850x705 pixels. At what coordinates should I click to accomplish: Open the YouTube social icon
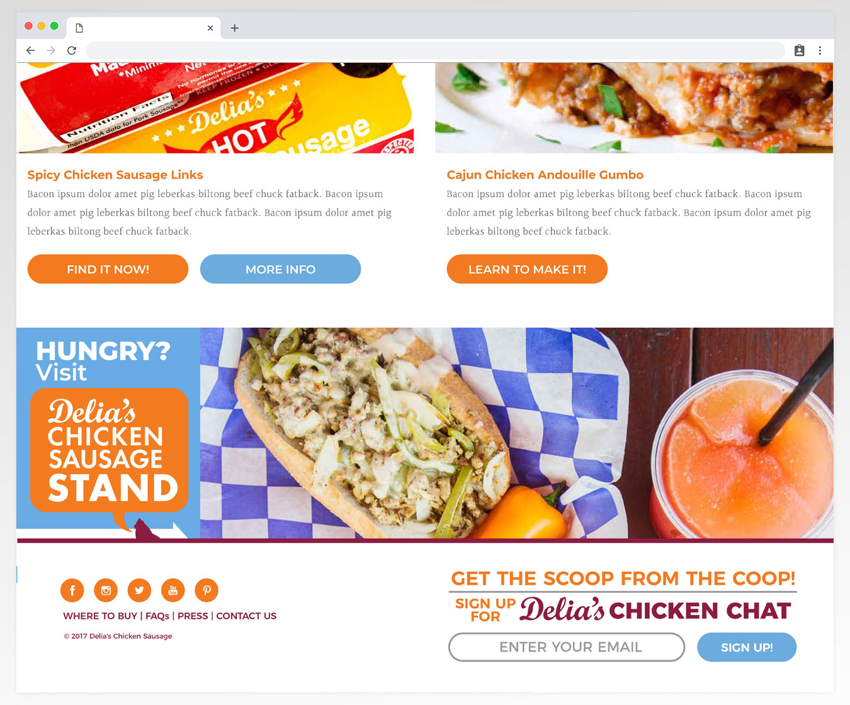click(173, 590)
